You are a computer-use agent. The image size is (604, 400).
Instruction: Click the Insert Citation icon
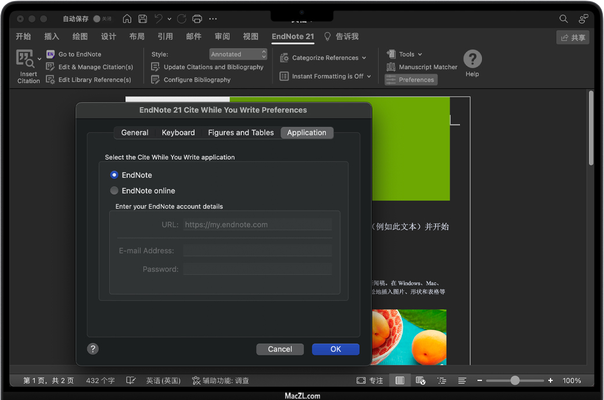tap(25, 59)
